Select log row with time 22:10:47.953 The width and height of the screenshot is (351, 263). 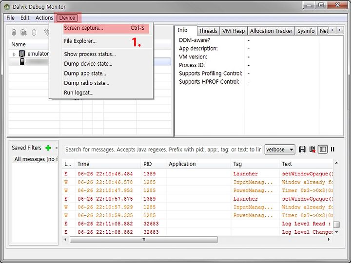[197, 190]
